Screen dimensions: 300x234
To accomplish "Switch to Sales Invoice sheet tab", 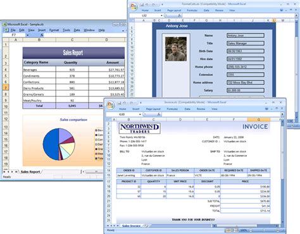I will click(131, 226).
